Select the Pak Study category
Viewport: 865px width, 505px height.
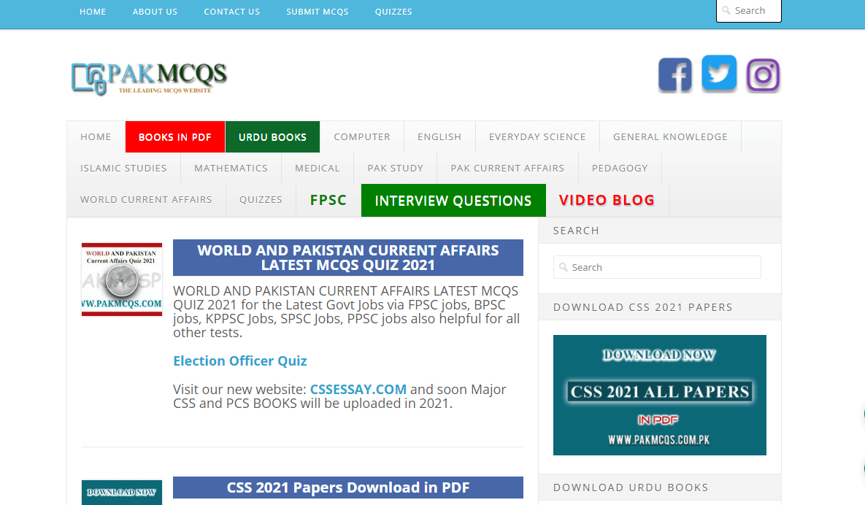point(396,168)
